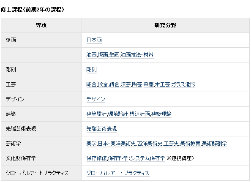
Task: Select the 漆芸 link
Action: (x=126, y=84)
